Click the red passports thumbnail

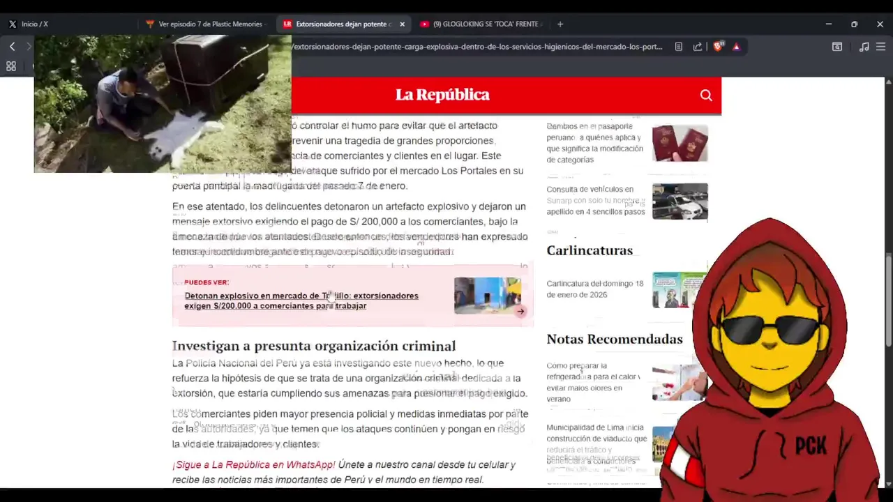point(680,144)
